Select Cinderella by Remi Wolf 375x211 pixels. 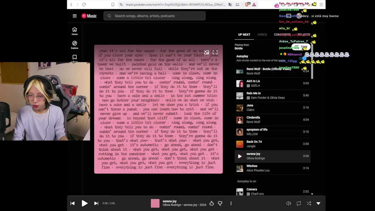click(272, 120)
